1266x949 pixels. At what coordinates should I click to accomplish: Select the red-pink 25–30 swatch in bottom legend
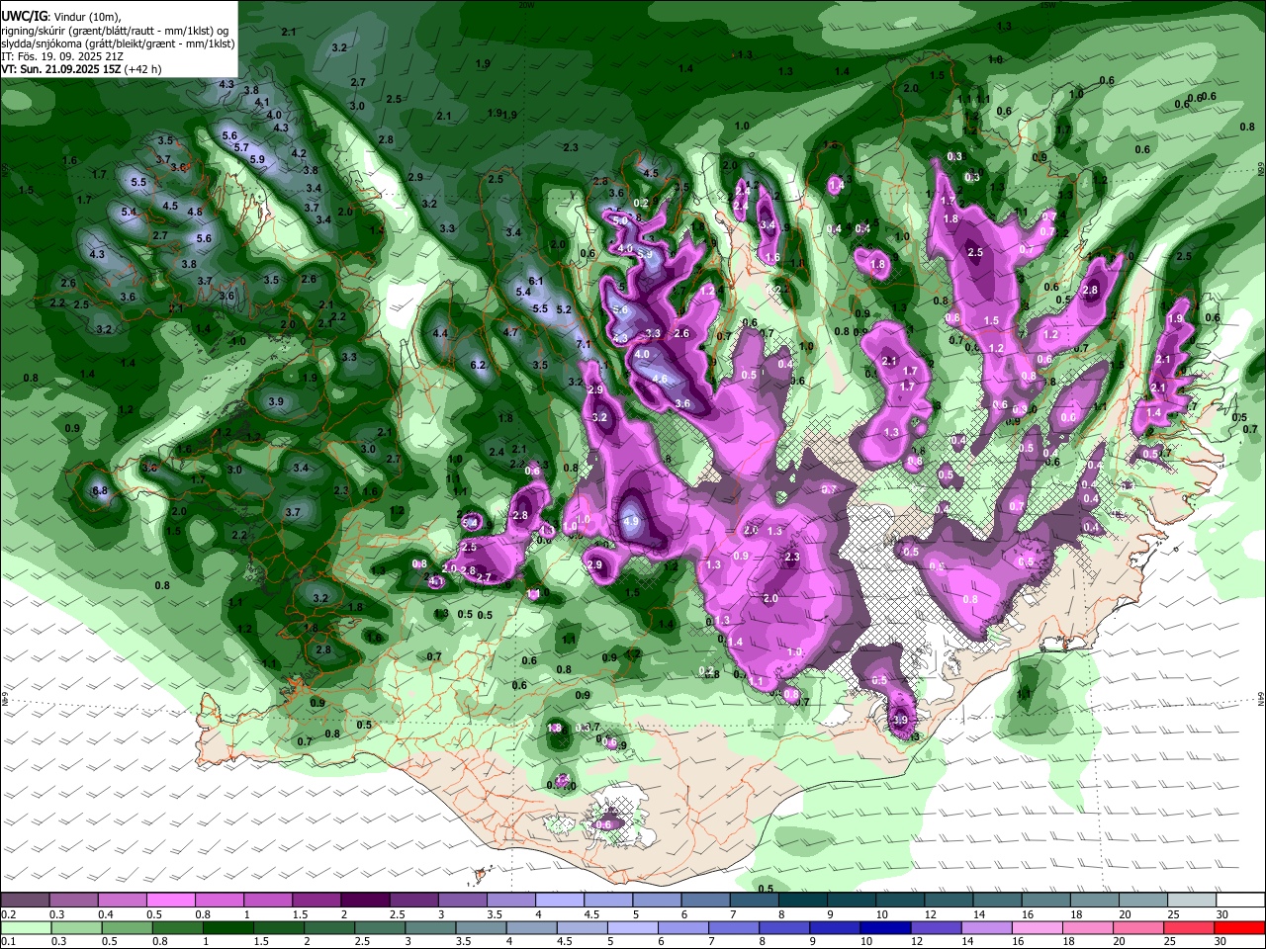1190,927
